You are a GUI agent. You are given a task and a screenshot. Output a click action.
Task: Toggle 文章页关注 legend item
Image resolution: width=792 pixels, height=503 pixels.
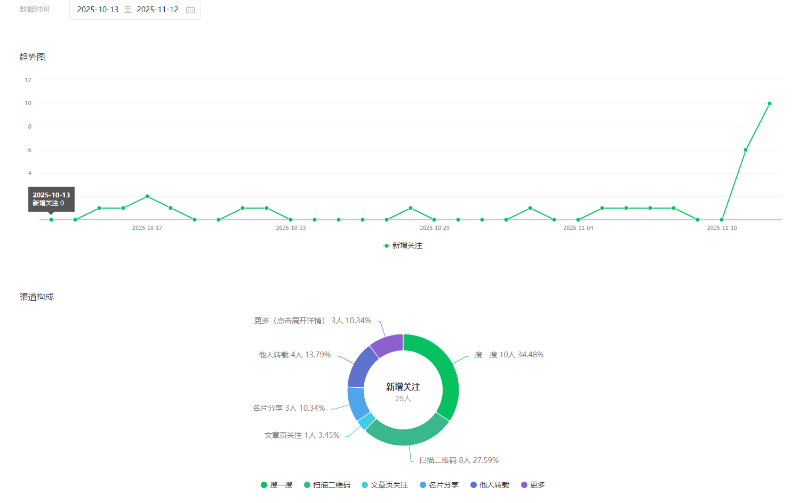[385, 485]
